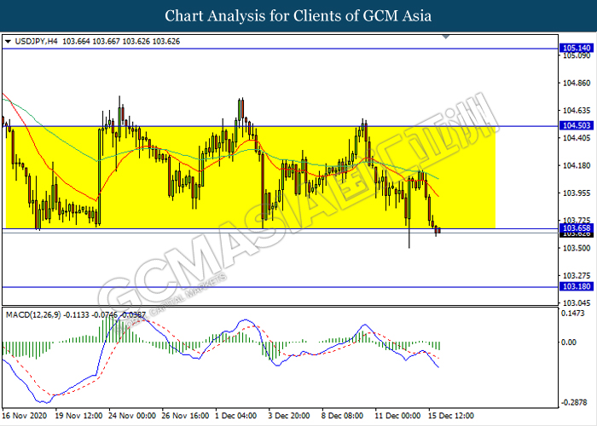Click the -0.2878 MACD scale value
Viewport: 597px width, 426px height.
[x=574, y=402]
